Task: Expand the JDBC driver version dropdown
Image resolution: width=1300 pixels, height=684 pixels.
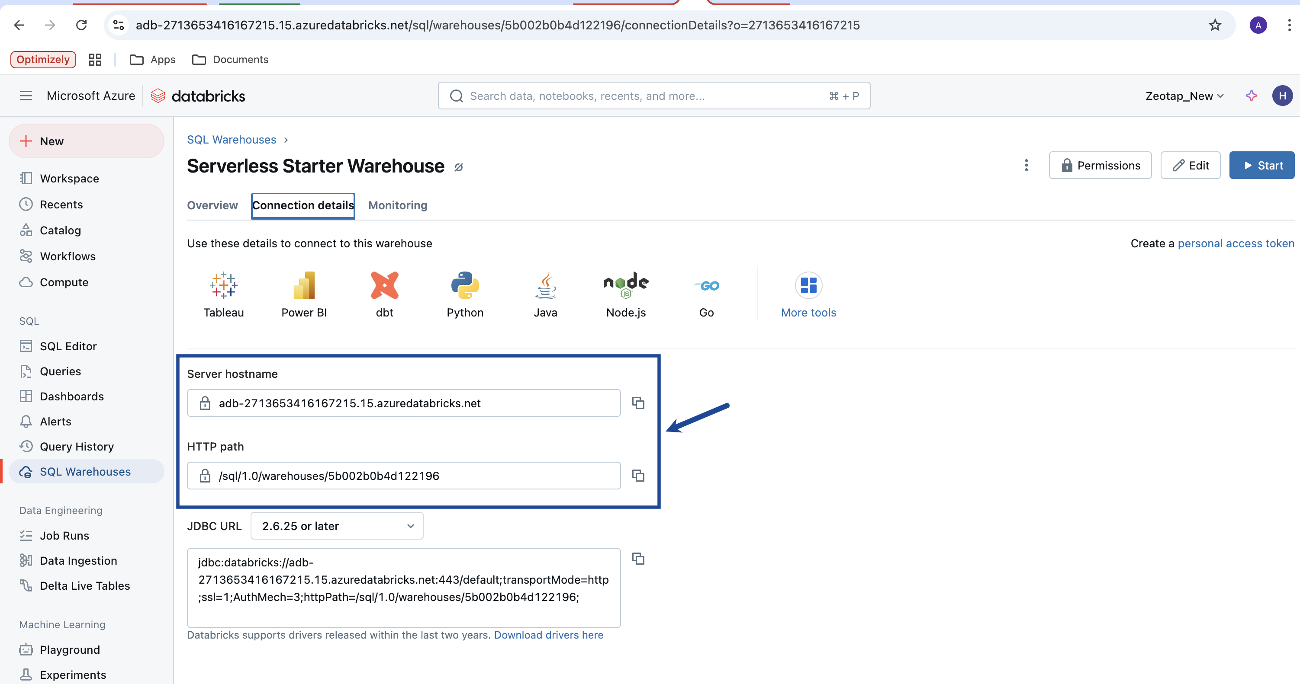Action: click(337, 526)
